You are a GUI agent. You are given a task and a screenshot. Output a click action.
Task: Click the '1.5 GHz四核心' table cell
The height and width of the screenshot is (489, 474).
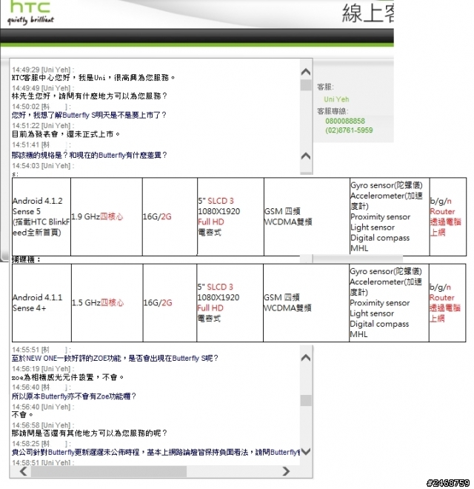click(x=107, y=303)
